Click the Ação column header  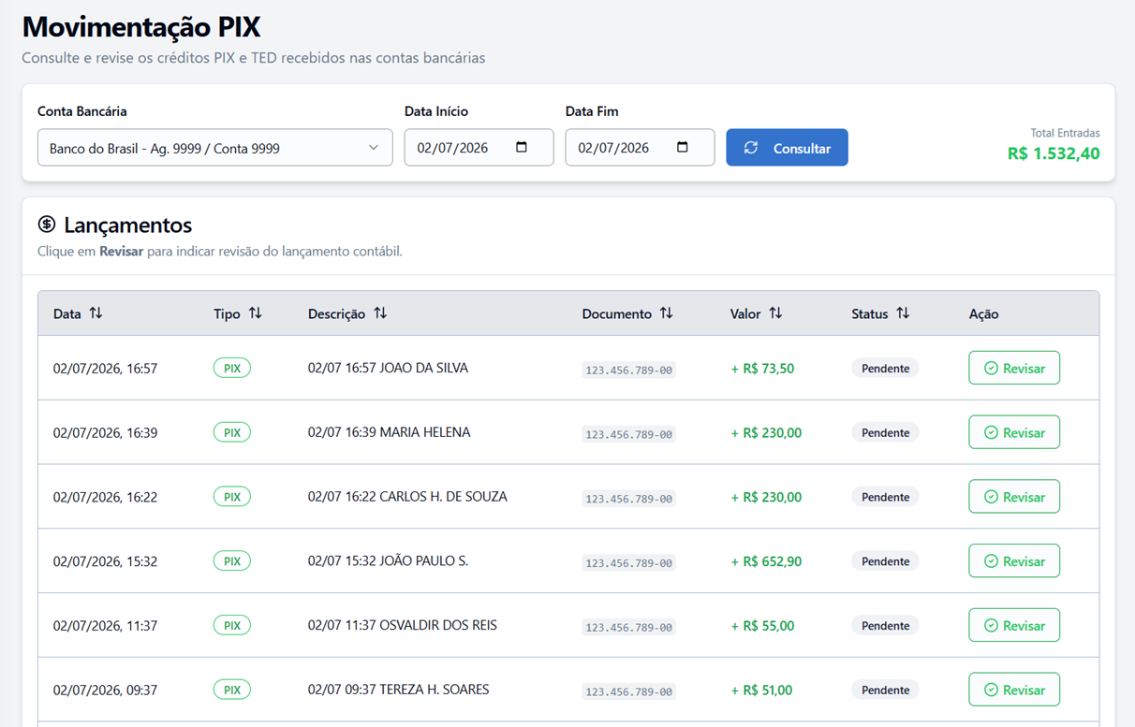pyautogui.click(x=983, y=314)
